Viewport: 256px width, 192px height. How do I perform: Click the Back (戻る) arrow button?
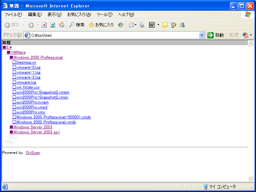(x=12, y=25)
